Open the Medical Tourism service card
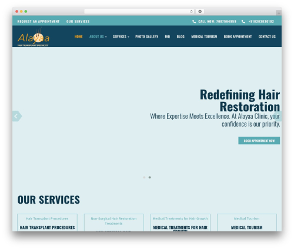Screen dimensions: 294x249 (x=247, y=223)
